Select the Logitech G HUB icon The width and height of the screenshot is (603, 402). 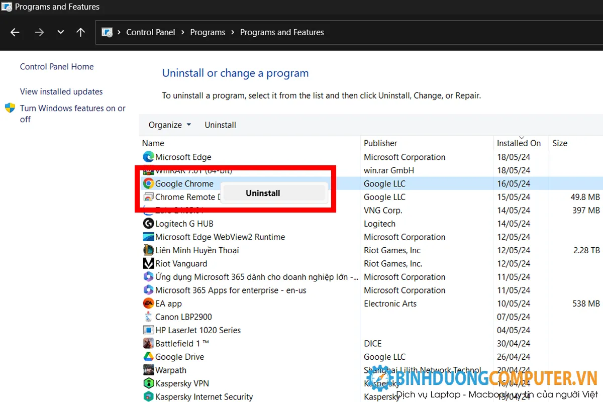point(148,223)
